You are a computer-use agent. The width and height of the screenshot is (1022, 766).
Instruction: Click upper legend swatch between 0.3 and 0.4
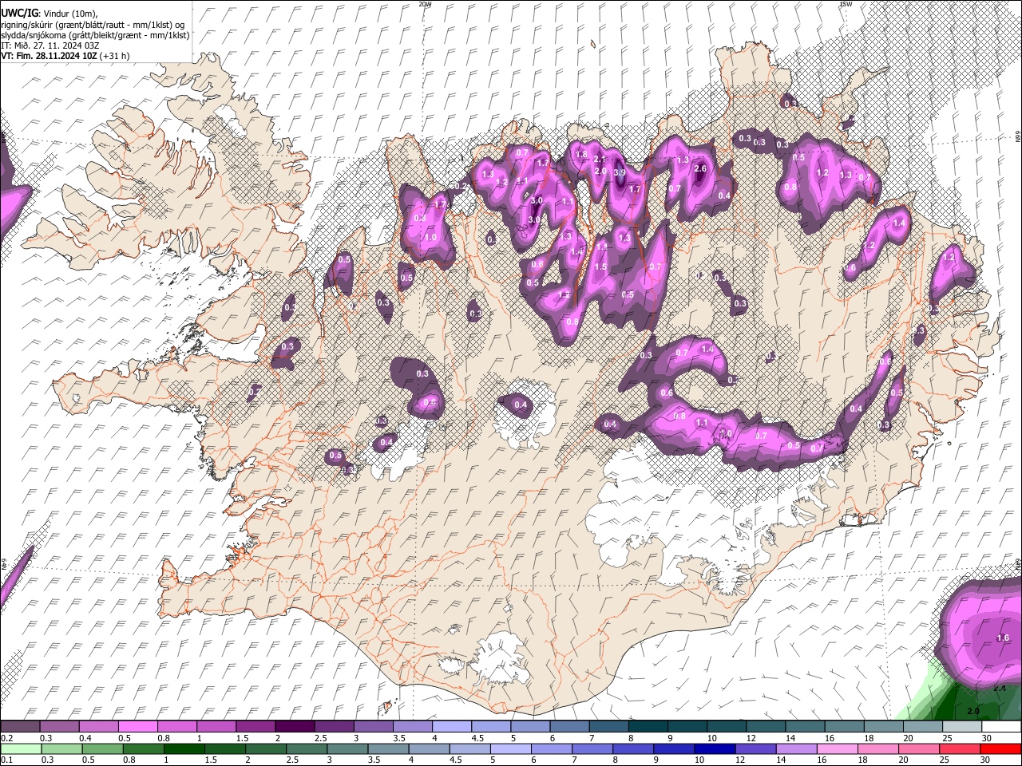(x=60, y=726)
